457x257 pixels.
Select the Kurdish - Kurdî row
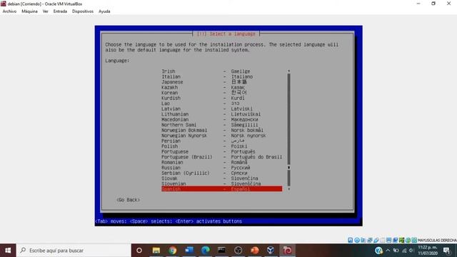[x=222, y=99]
